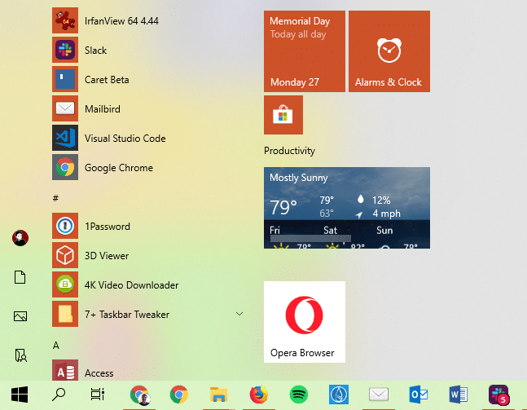Open the Access app icon
This screenshot has width=527, height=410.
[x=65, y=370]
